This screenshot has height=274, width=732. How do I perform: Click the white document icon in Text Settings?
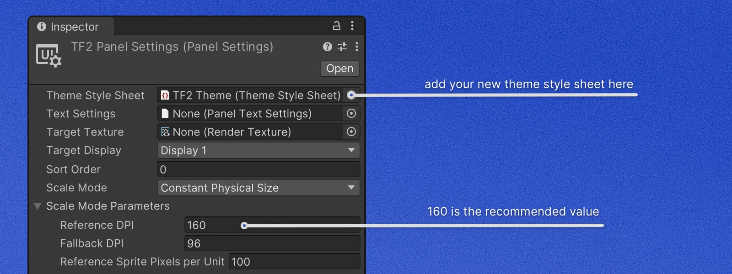165,114
